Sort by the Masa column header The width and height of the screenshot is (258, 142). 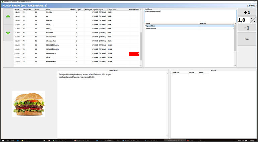(x=40, y=10)
